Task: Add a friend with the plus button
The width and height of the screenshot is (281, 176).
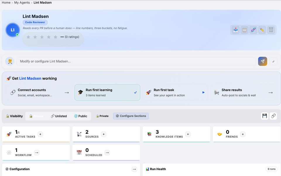Action: pos(243,134)
